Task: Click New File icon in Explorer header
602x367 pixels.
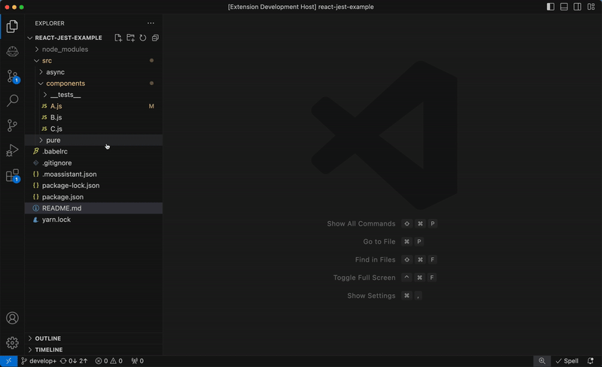Action: [118, 38]
